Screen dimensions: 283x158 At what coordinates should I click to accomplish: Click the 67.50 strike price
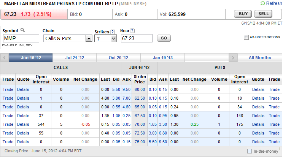pyautogui.click(x=140, y=116)
